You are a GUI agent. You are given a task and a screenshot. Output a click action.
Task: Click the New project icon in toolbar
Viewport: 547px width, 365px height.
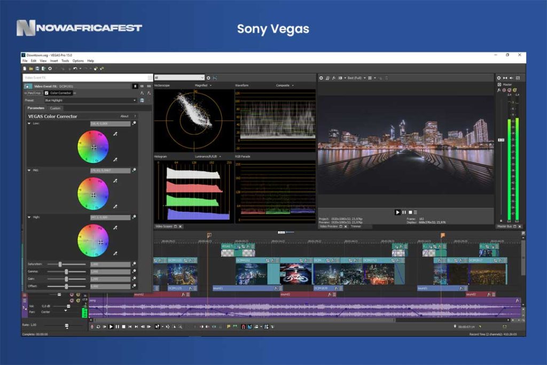(x=25, y=69)
